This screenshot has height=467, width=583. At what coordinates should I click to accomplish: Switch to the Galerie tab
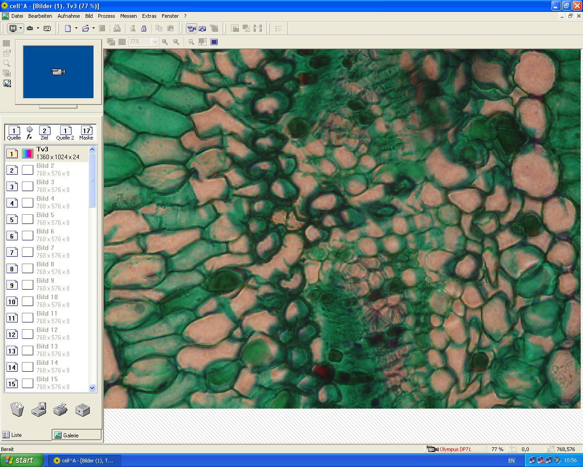tap(76, 435)
